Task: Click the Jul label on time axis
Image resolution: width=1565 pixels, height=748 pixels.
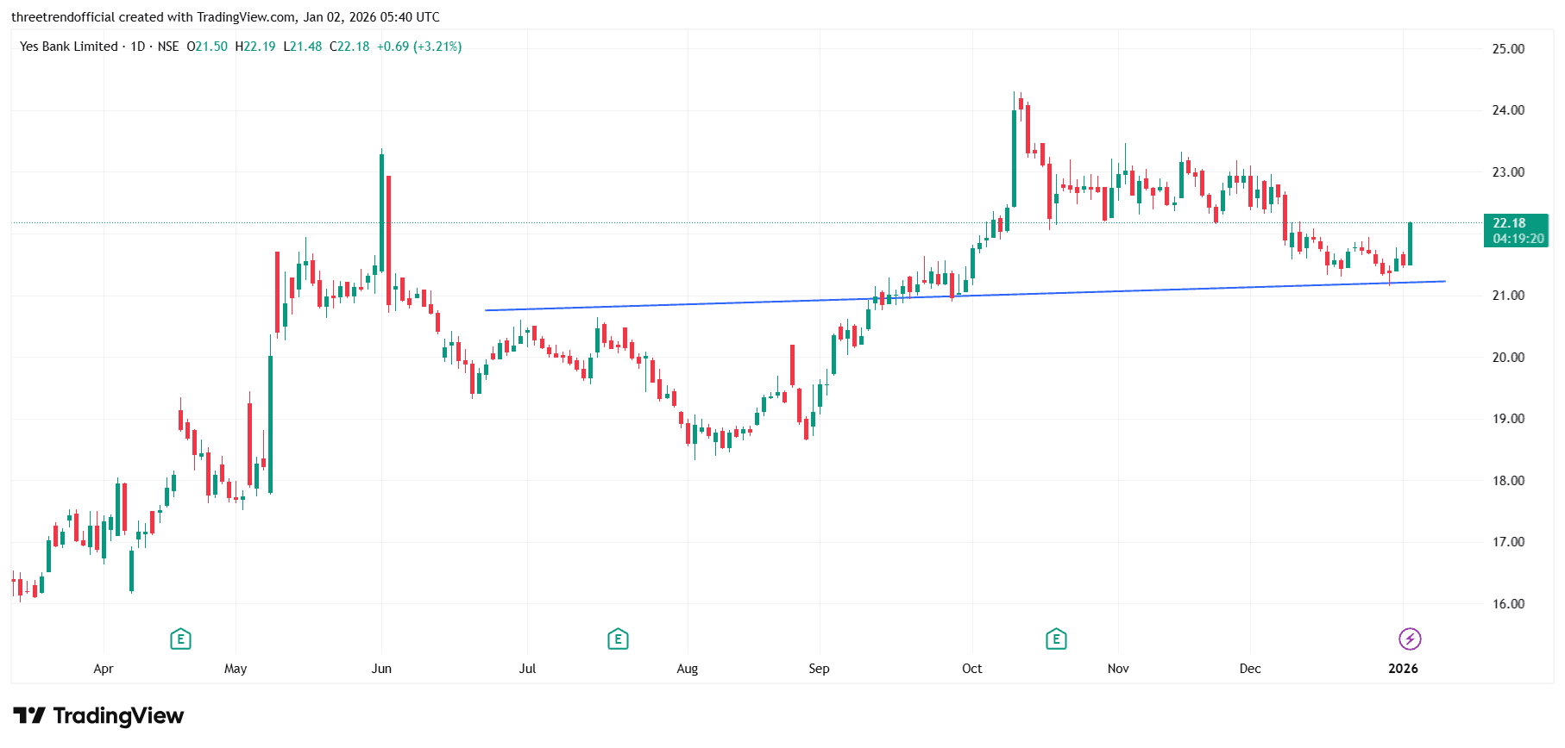Action: click(x=527, y=669)
